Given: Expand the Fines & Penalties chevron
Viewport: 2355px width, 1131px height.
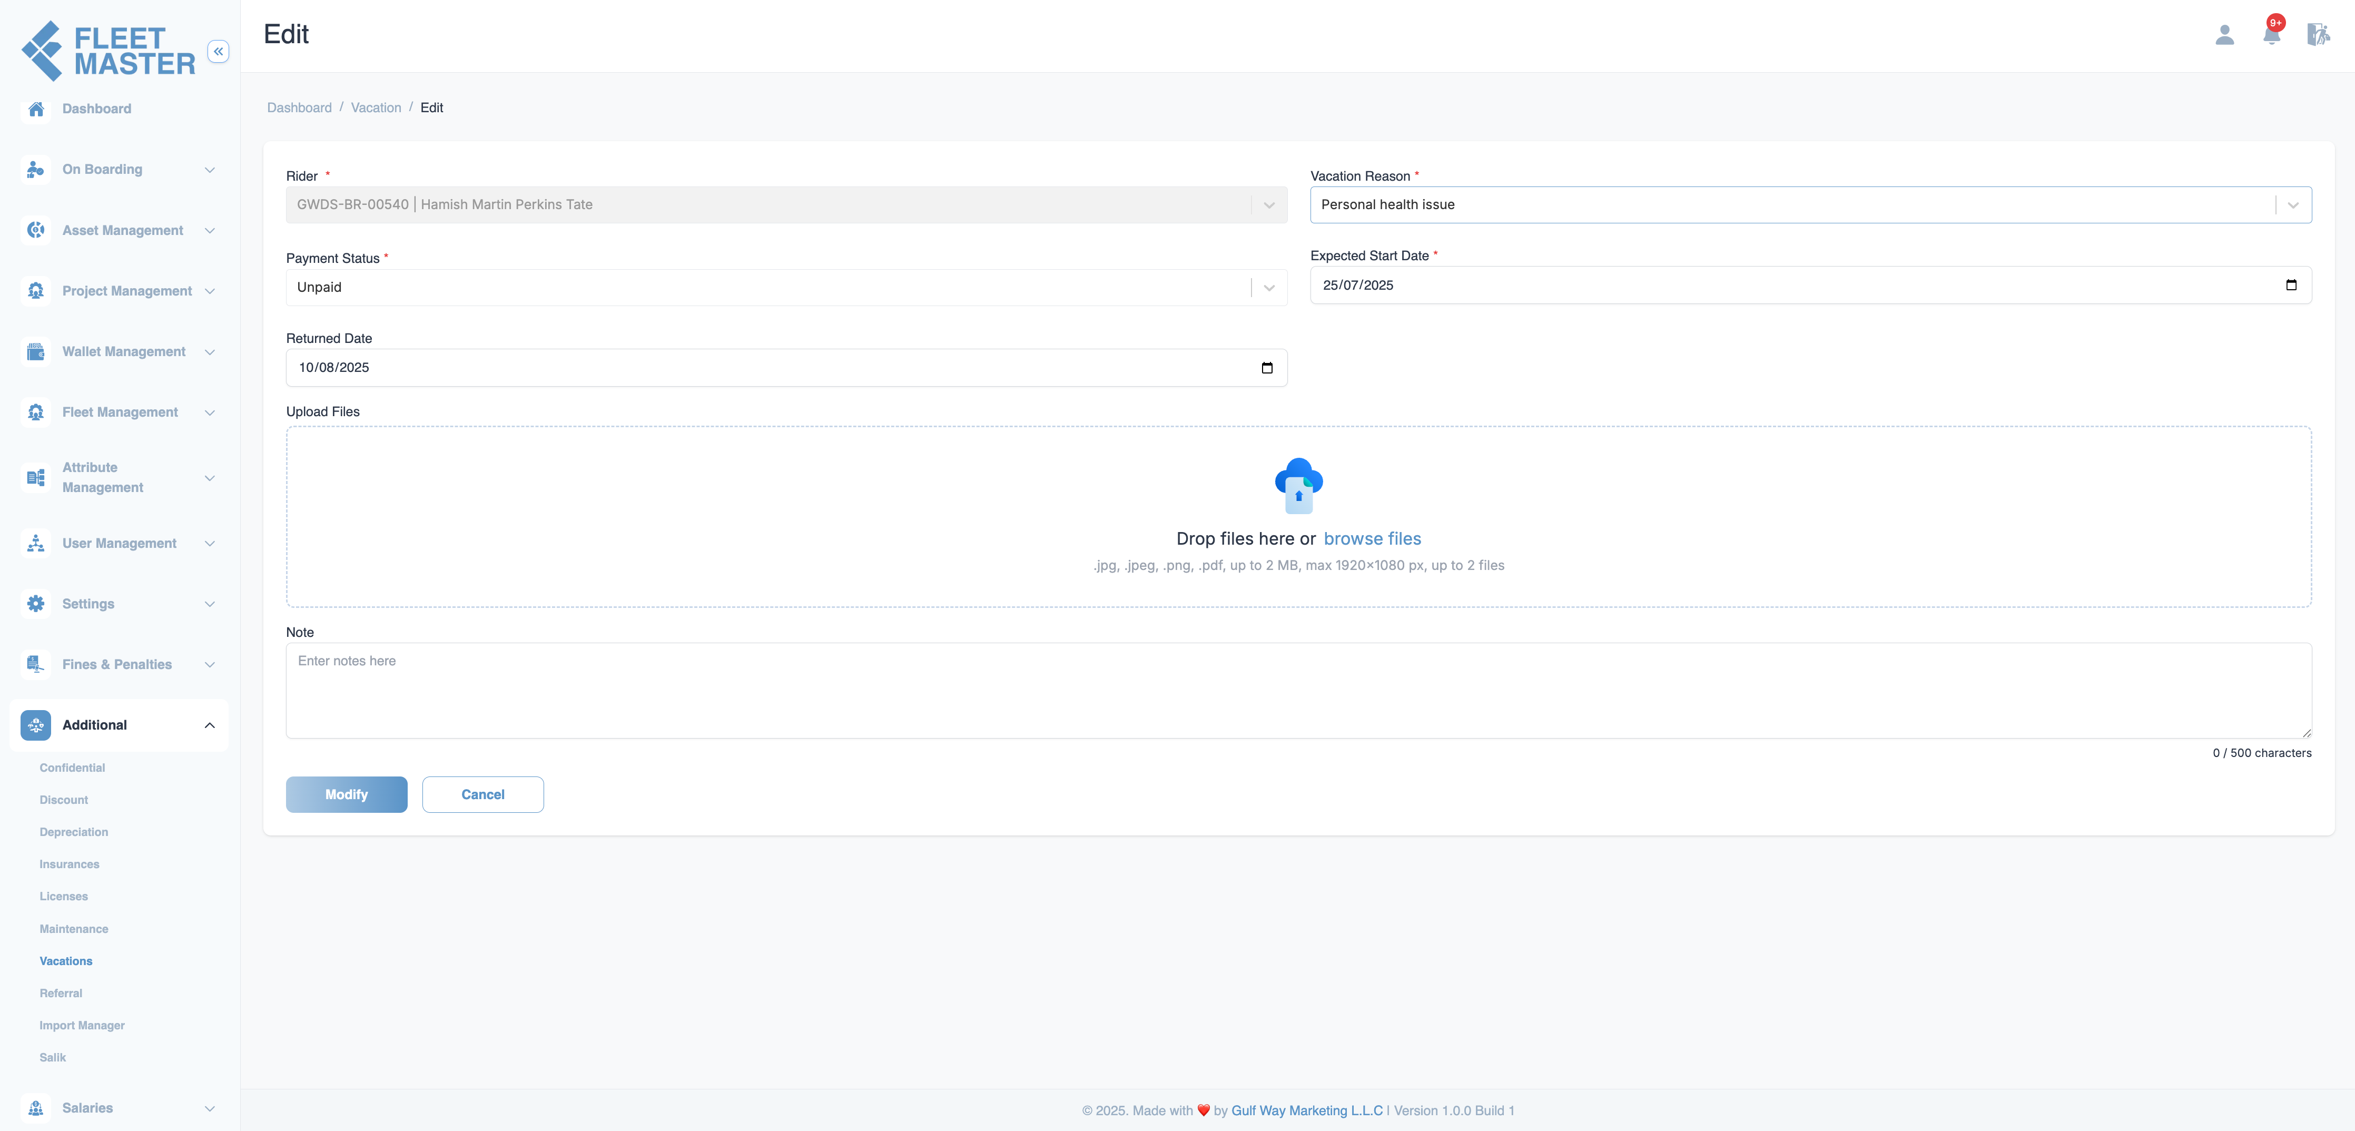Looking at the screenshot, I should tap(210, 665).
